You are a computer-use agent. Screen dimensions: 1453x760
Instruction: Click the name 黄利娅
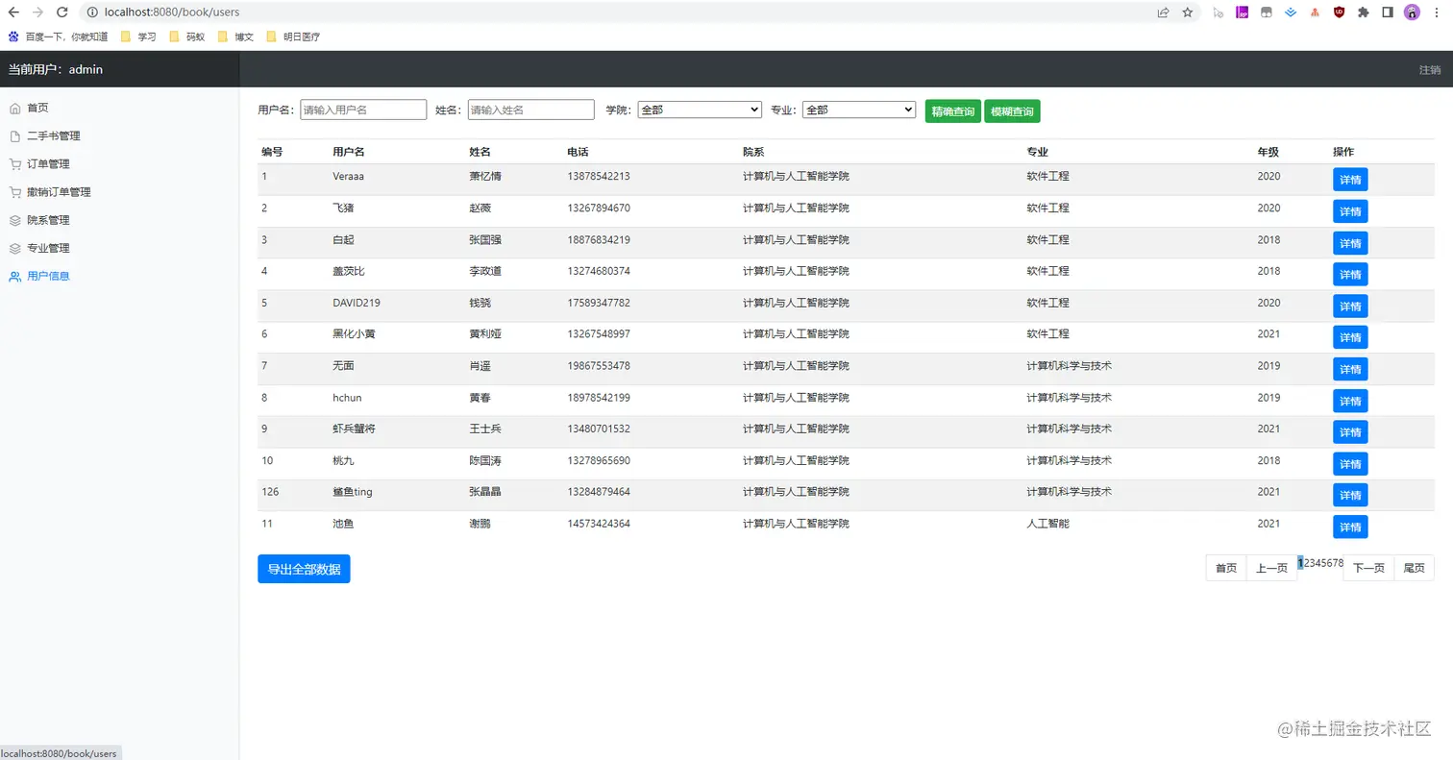coord(485,333)
